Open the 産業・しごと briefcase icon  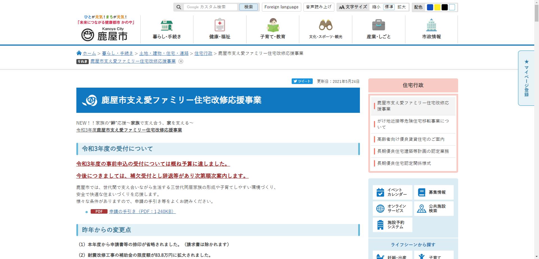379,25
